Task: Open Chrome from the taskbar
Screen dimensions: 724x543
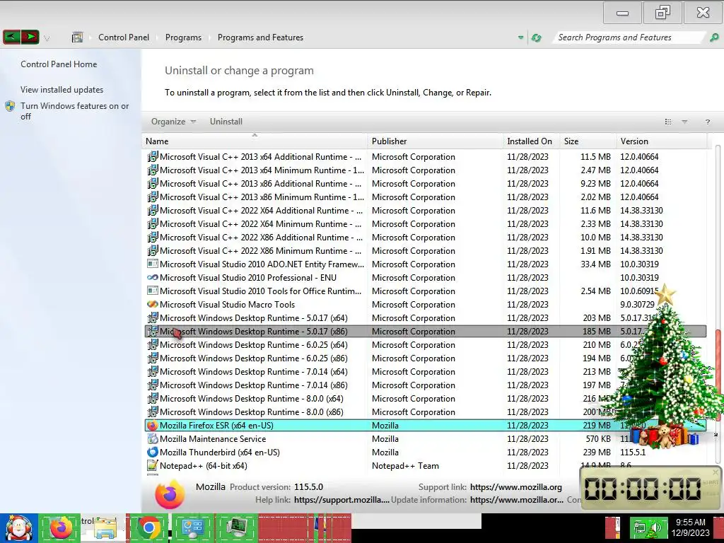Action: coord(148,528)
